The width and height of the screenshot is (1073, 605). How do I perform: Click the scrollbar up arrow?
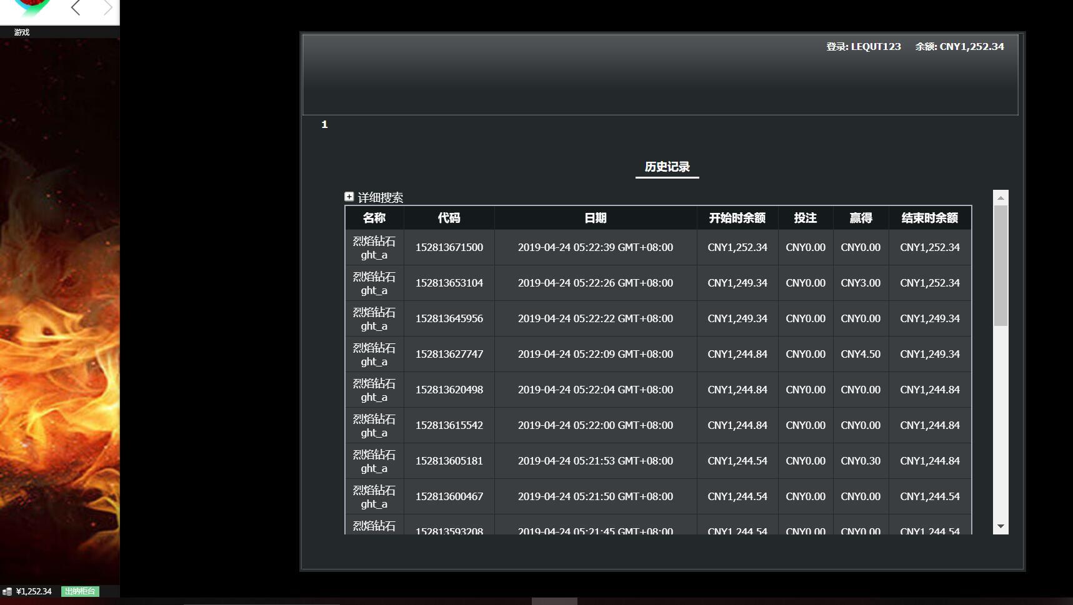[x=1001, y=198]
